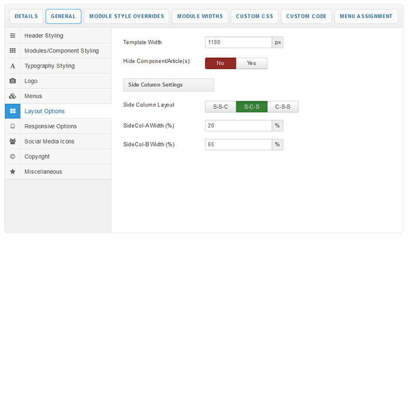
Task: Open the Custom CSS tab
Action: pos(254,17)
